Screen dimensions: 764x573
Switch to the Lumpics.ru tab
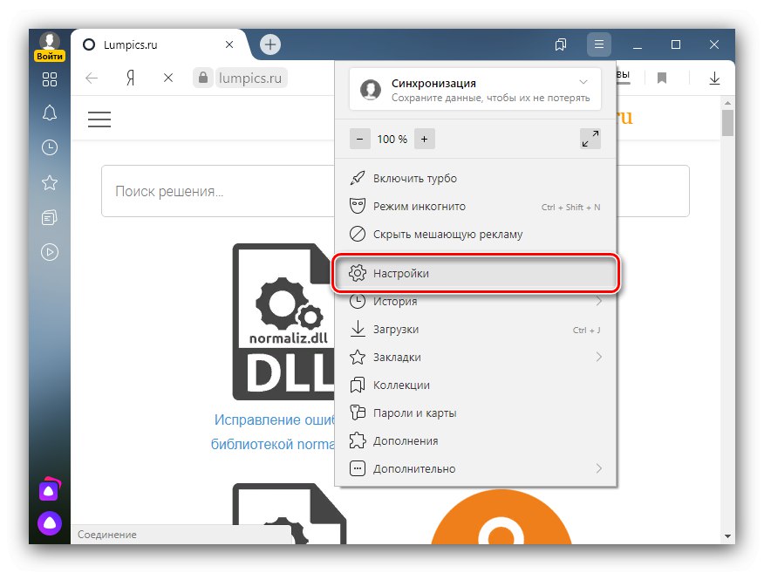pyautogui.click(x=156, y=44)
